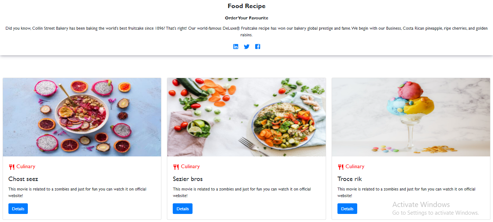
Task: Click utensils icon on Troce rik card
Action: [x=341, y=167]
